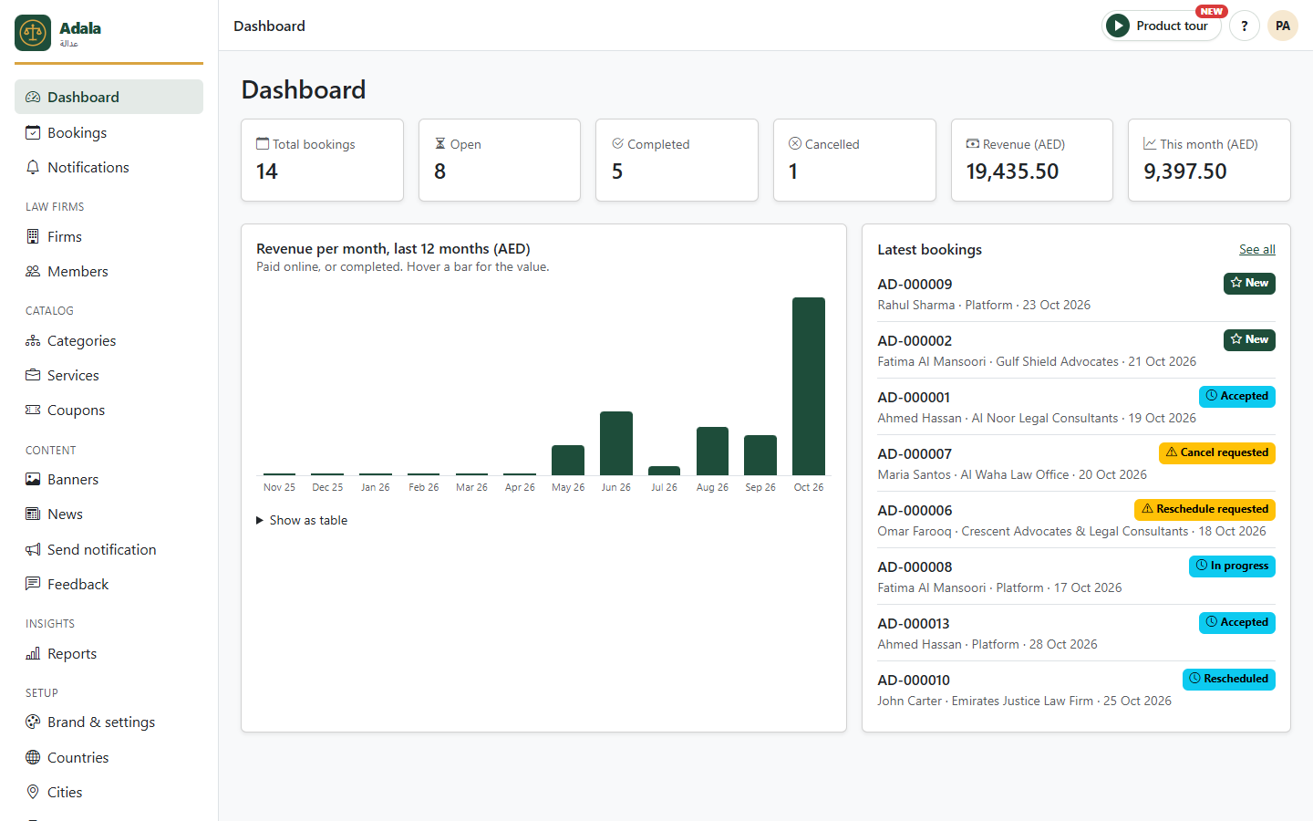Click the Coupons ticket icon
This screenshot has height=821, width=1313.
tap(33, 410)
